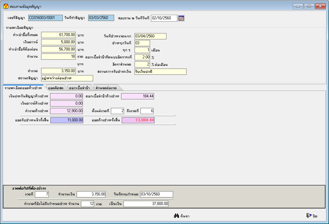
Task: Click the down payment field 5,000.00
Action: 58,42
